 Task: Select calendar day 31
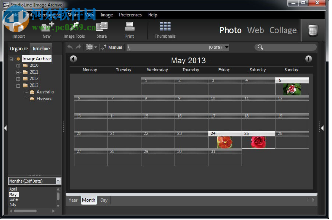(x=225, y=157)
